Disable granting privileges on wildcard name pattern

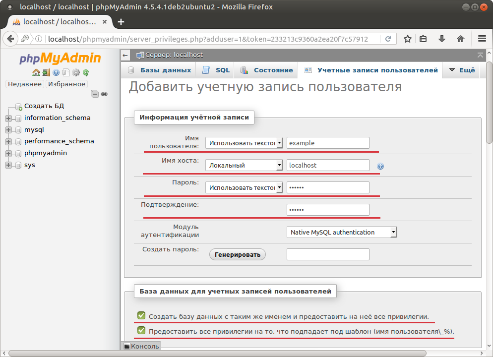(141, 331)
